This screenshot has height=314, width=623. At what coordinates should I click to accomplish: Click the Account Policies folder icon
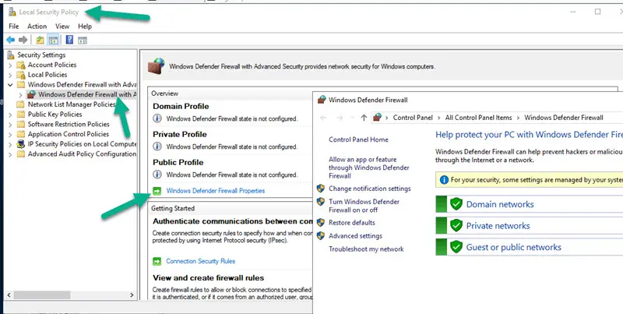[x=21, y=65]
